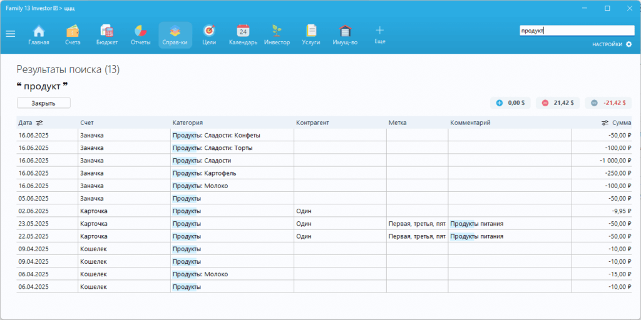
Task: Select the row with amount -1 000,00 ₽
Action: click(324, 161)
